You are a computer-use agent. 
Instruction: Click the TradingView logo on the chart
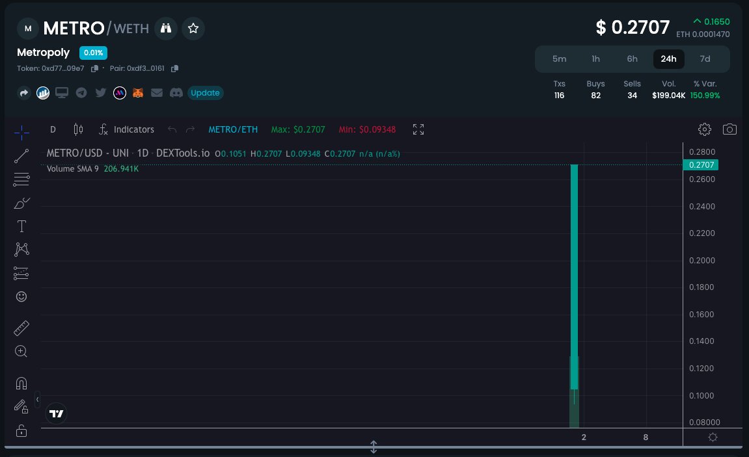(x=57, y=413)
